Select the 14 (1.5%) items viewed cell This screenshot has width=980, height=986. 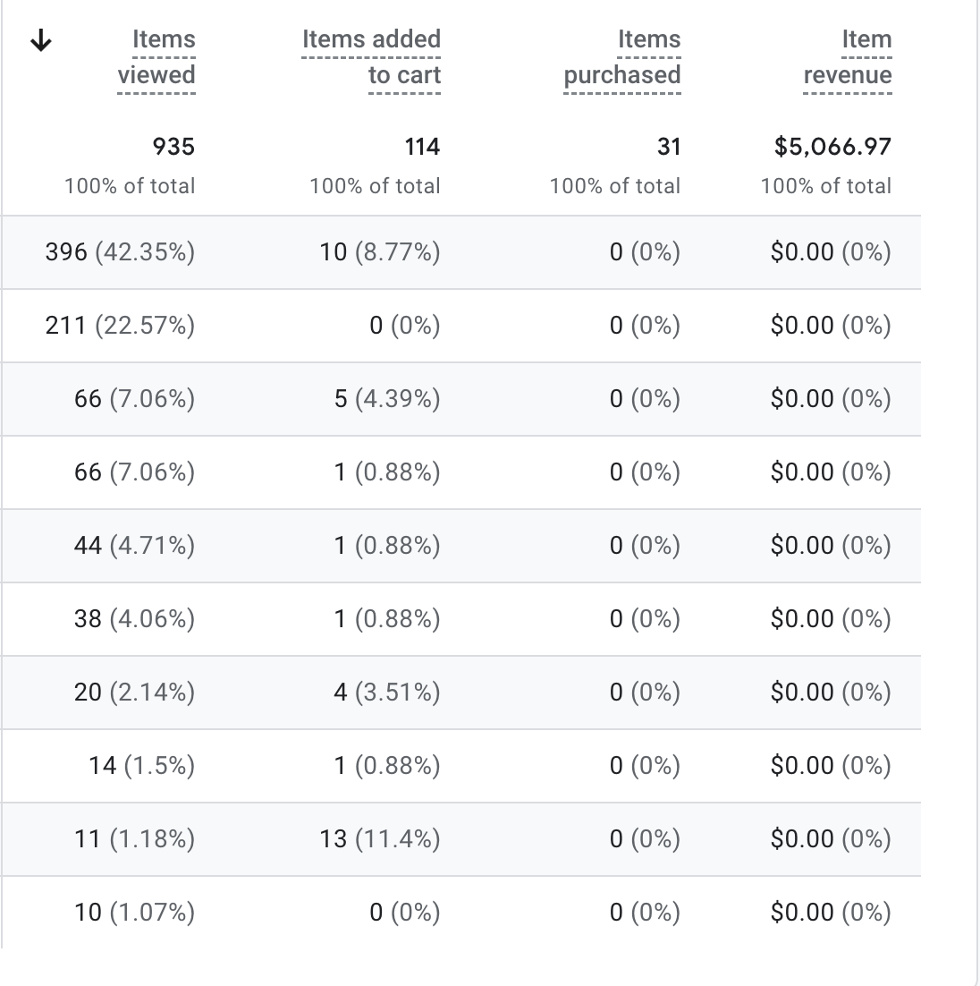(141, 766)
